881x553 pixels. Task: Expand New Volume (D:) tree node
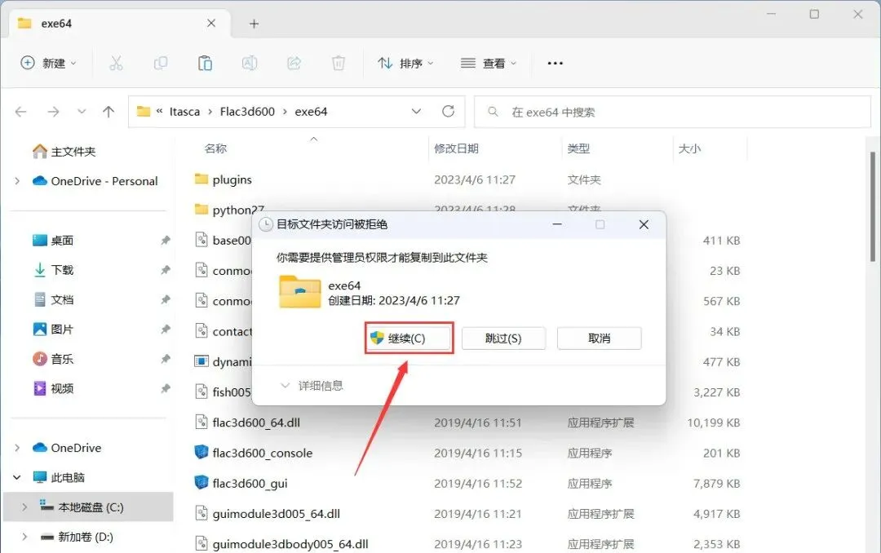click(x=24, y=537)
